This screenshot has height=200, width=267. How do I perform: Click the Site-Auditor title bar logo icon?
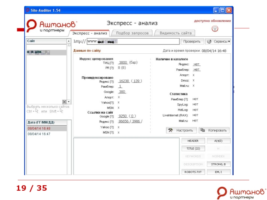click(28, 10)
